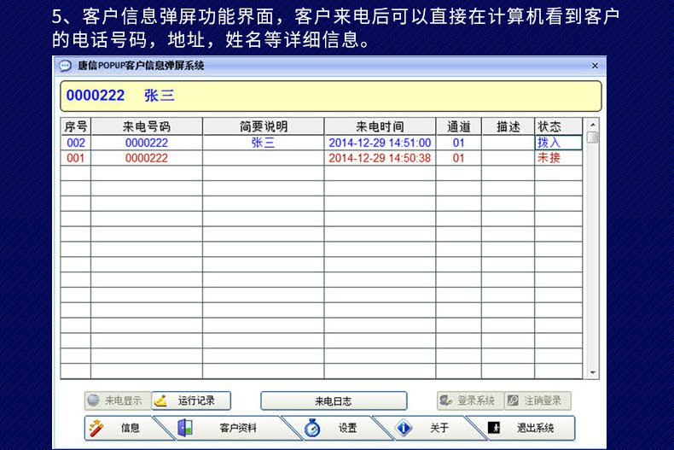This screenshot has height=450, width=674.
Task: Click the door icon beside 客户资料
Action: point(185,428)
